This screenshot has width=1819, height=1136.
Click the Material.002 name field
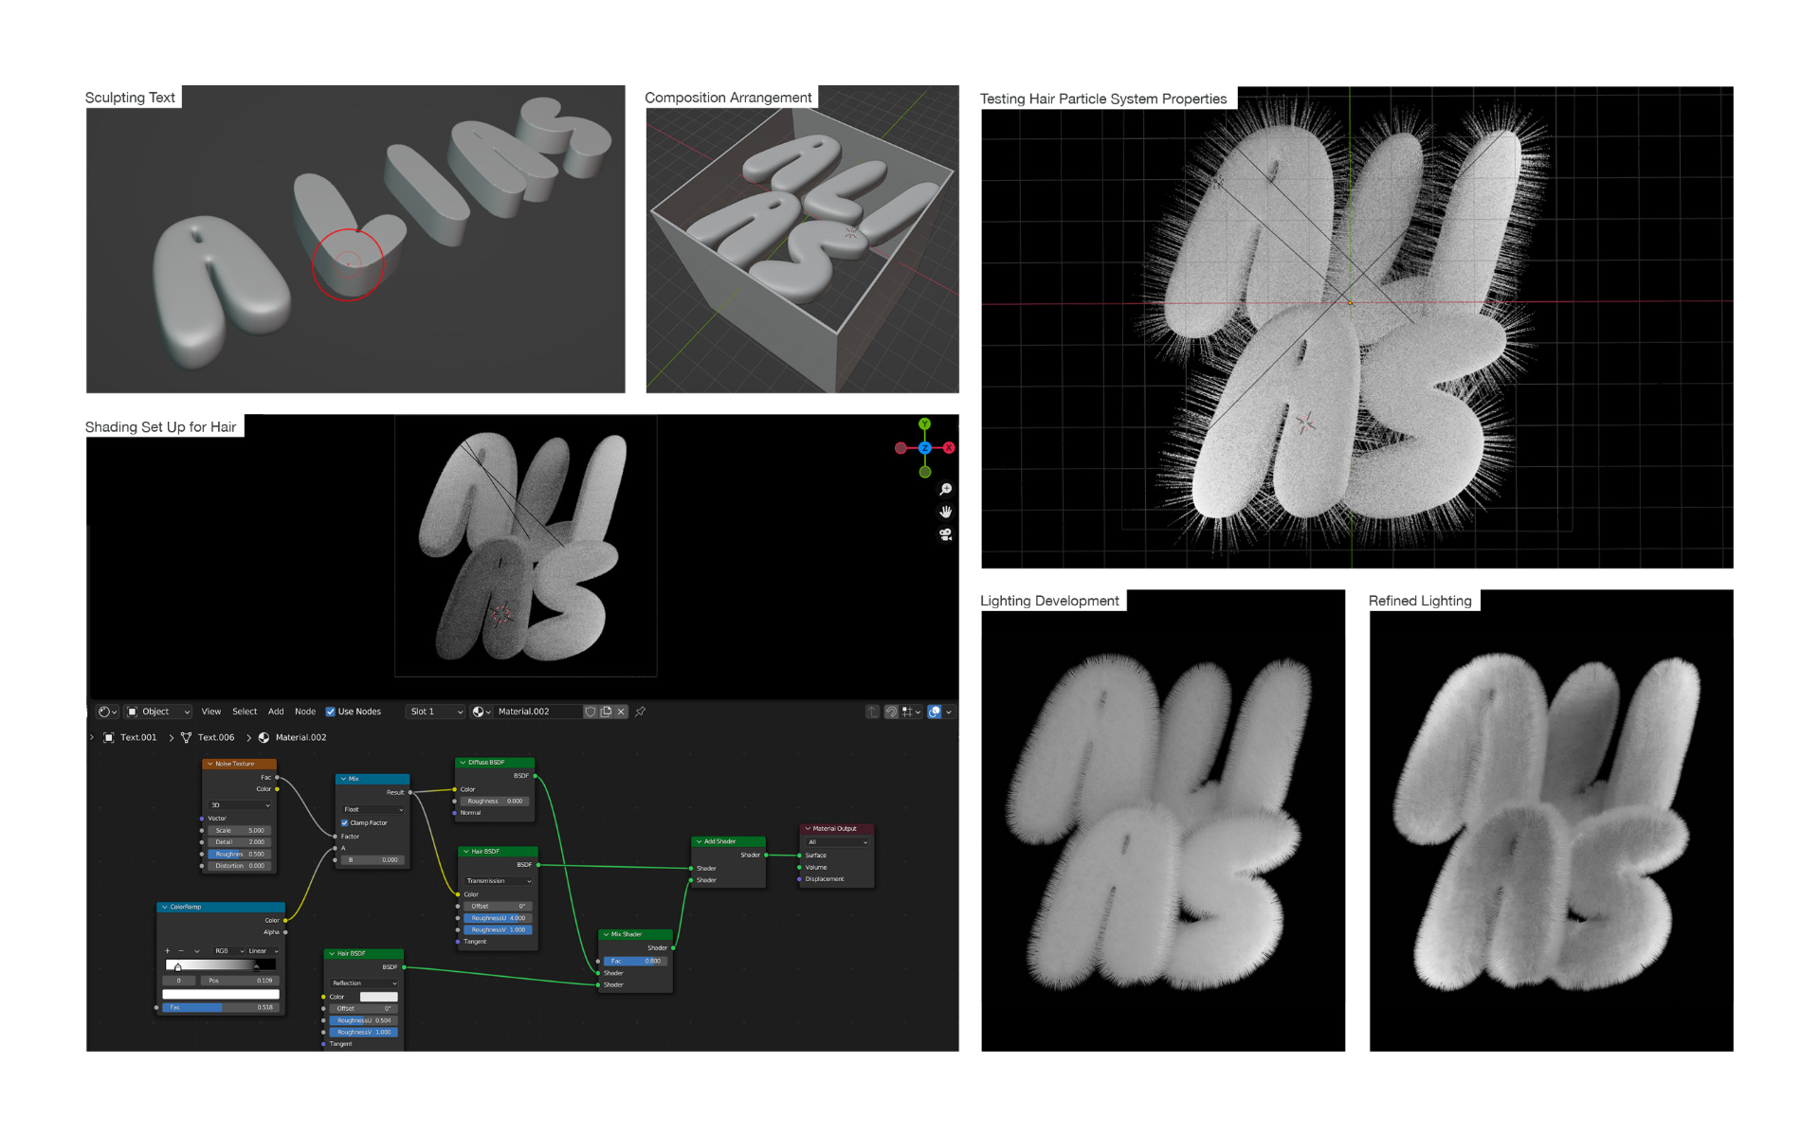tap(537, 712)
